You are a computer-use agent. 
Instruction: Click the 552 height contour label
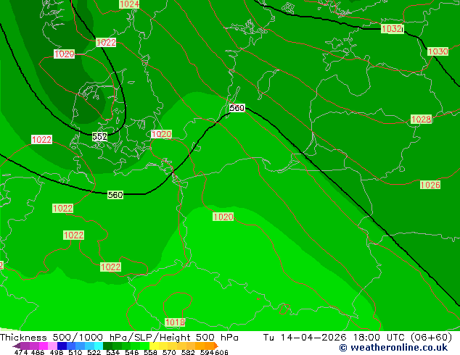point(99,136)
